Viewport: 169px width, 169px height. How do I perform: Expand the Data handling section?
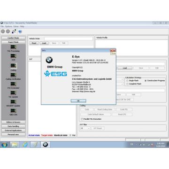point(13,126)
